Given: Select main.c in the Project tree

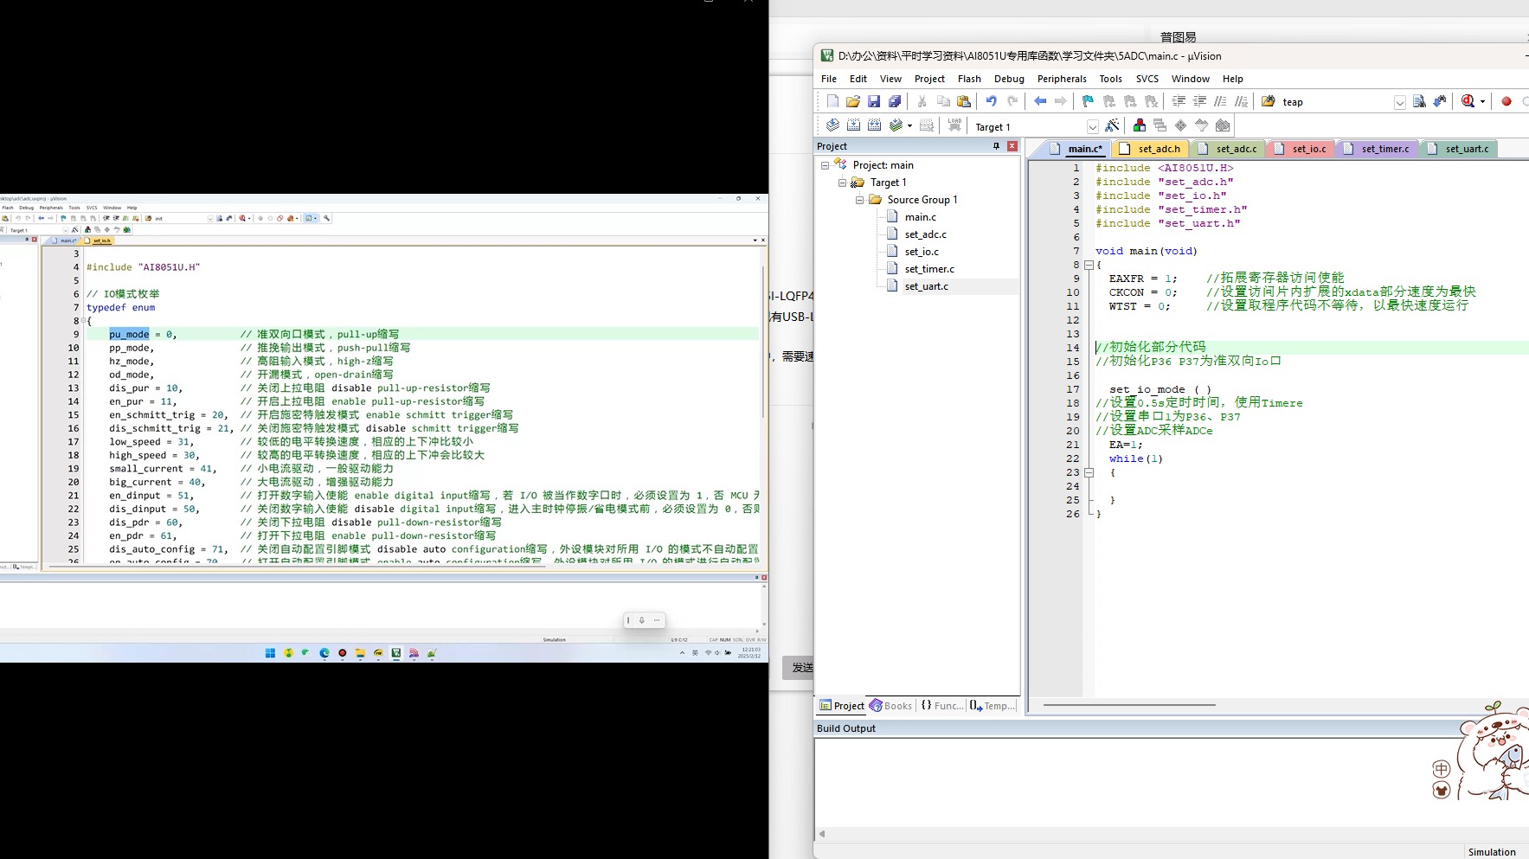Looking at the screenshot, I should coord(920,217).
